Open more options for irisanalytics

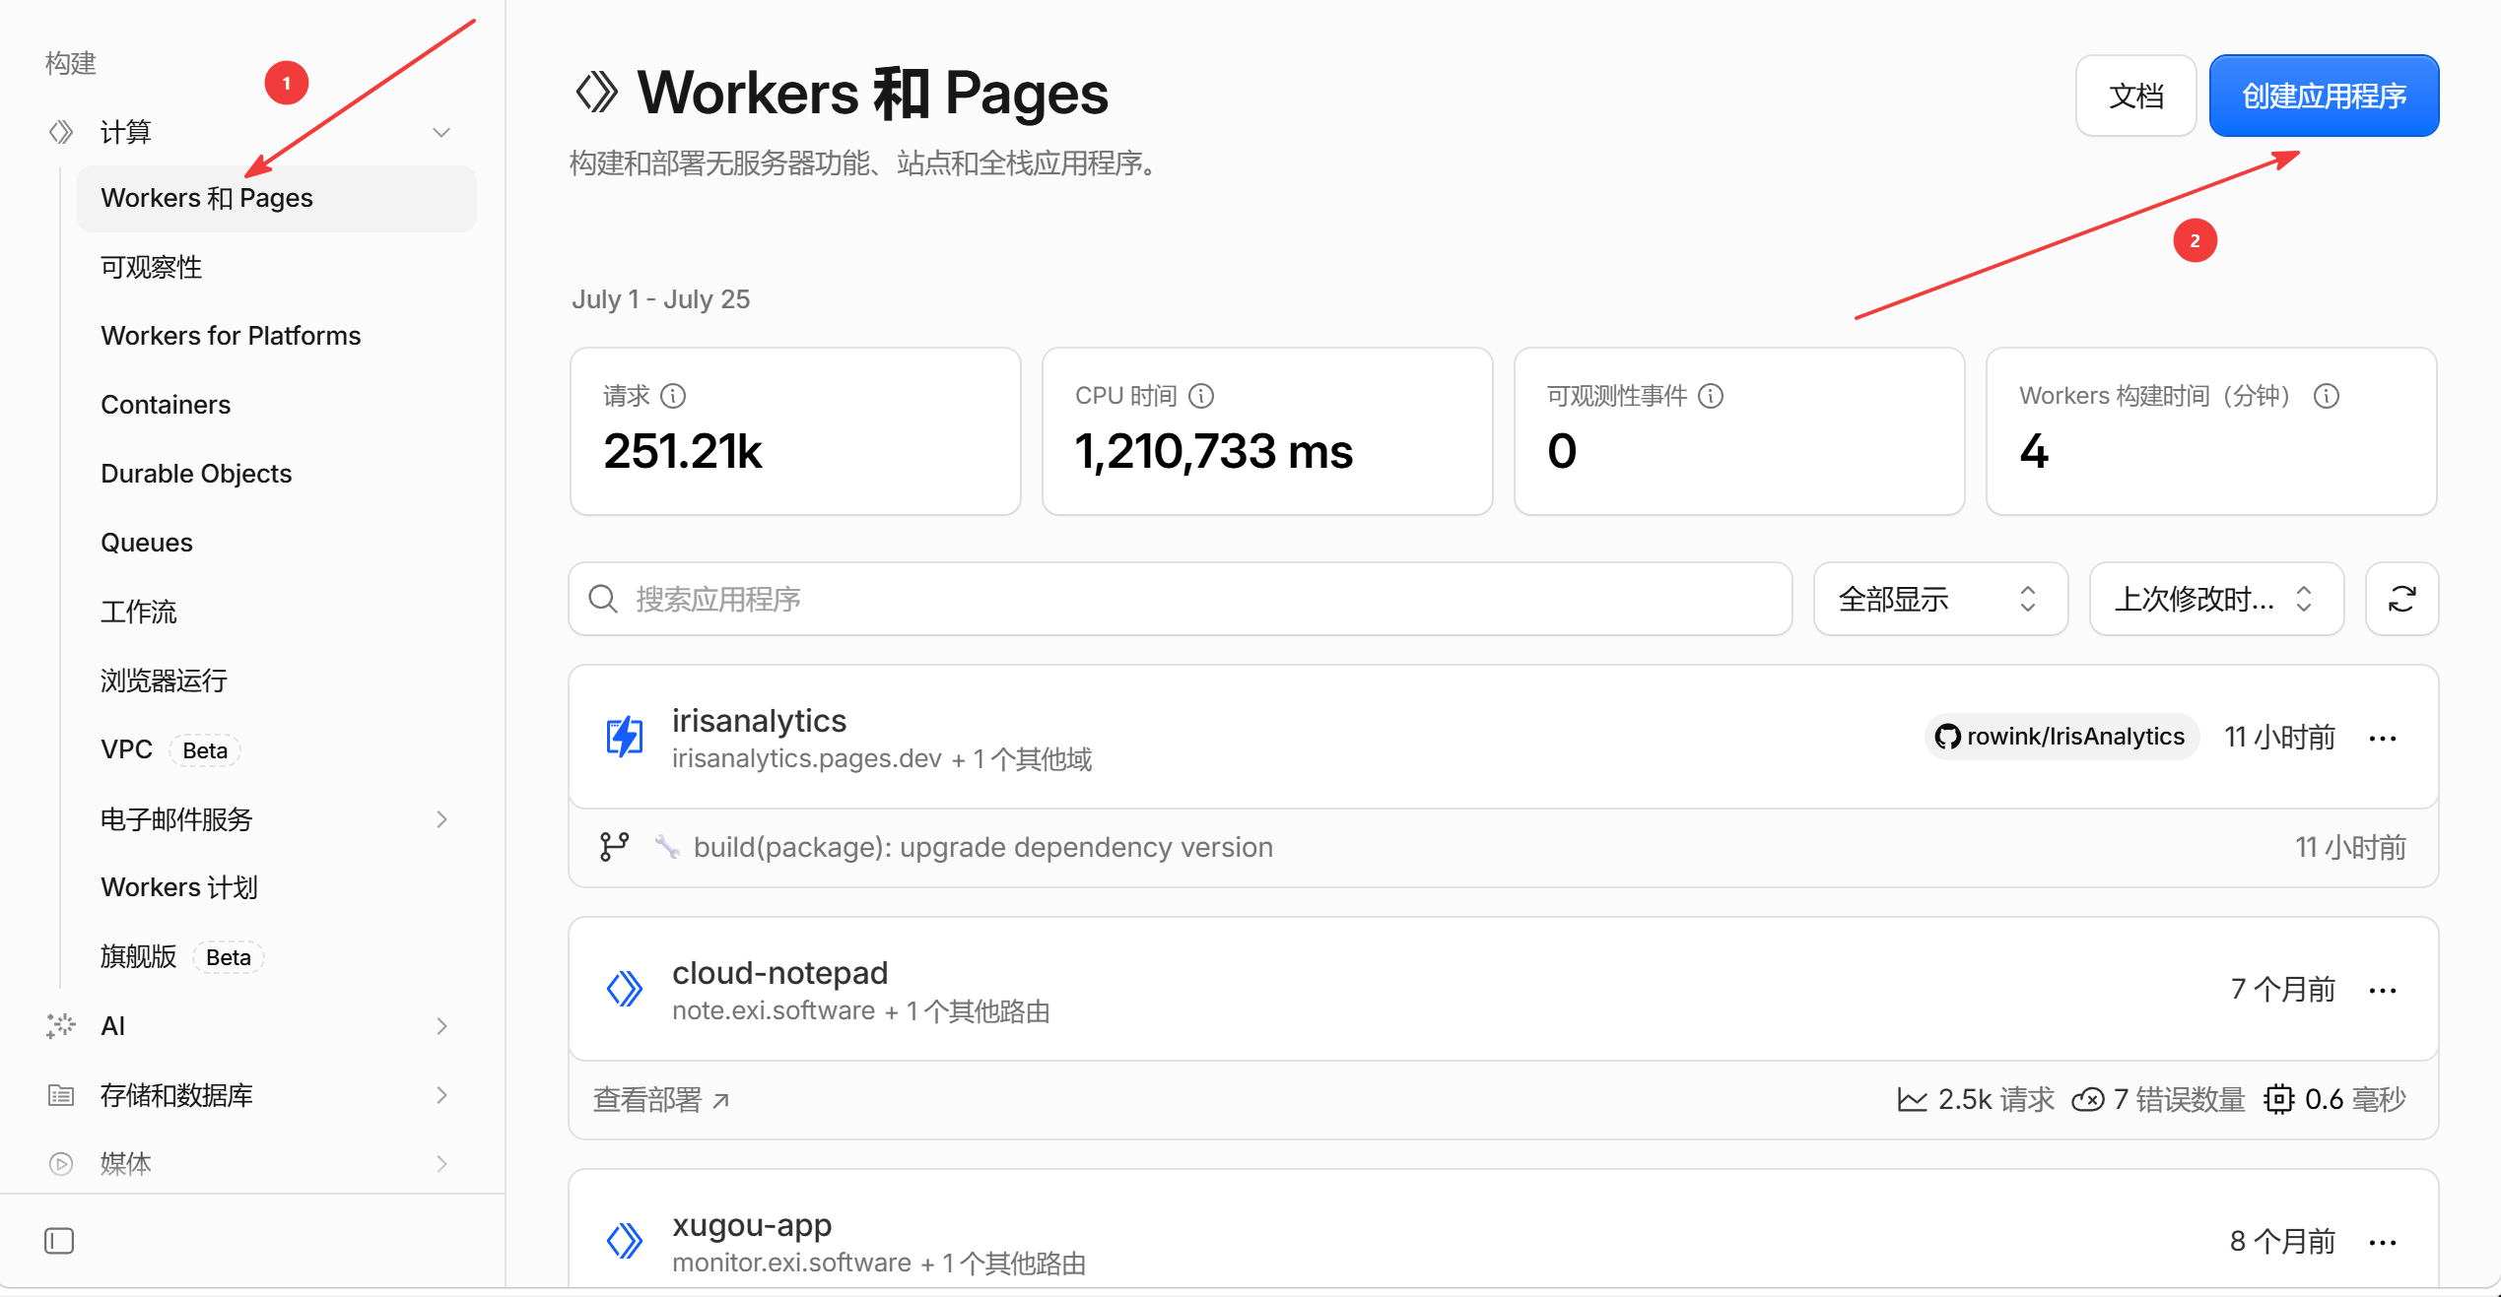pos(2383,738)
